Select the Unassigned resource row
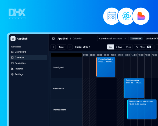Viewport: 158px width, 126px height. [x=67, y=67]
